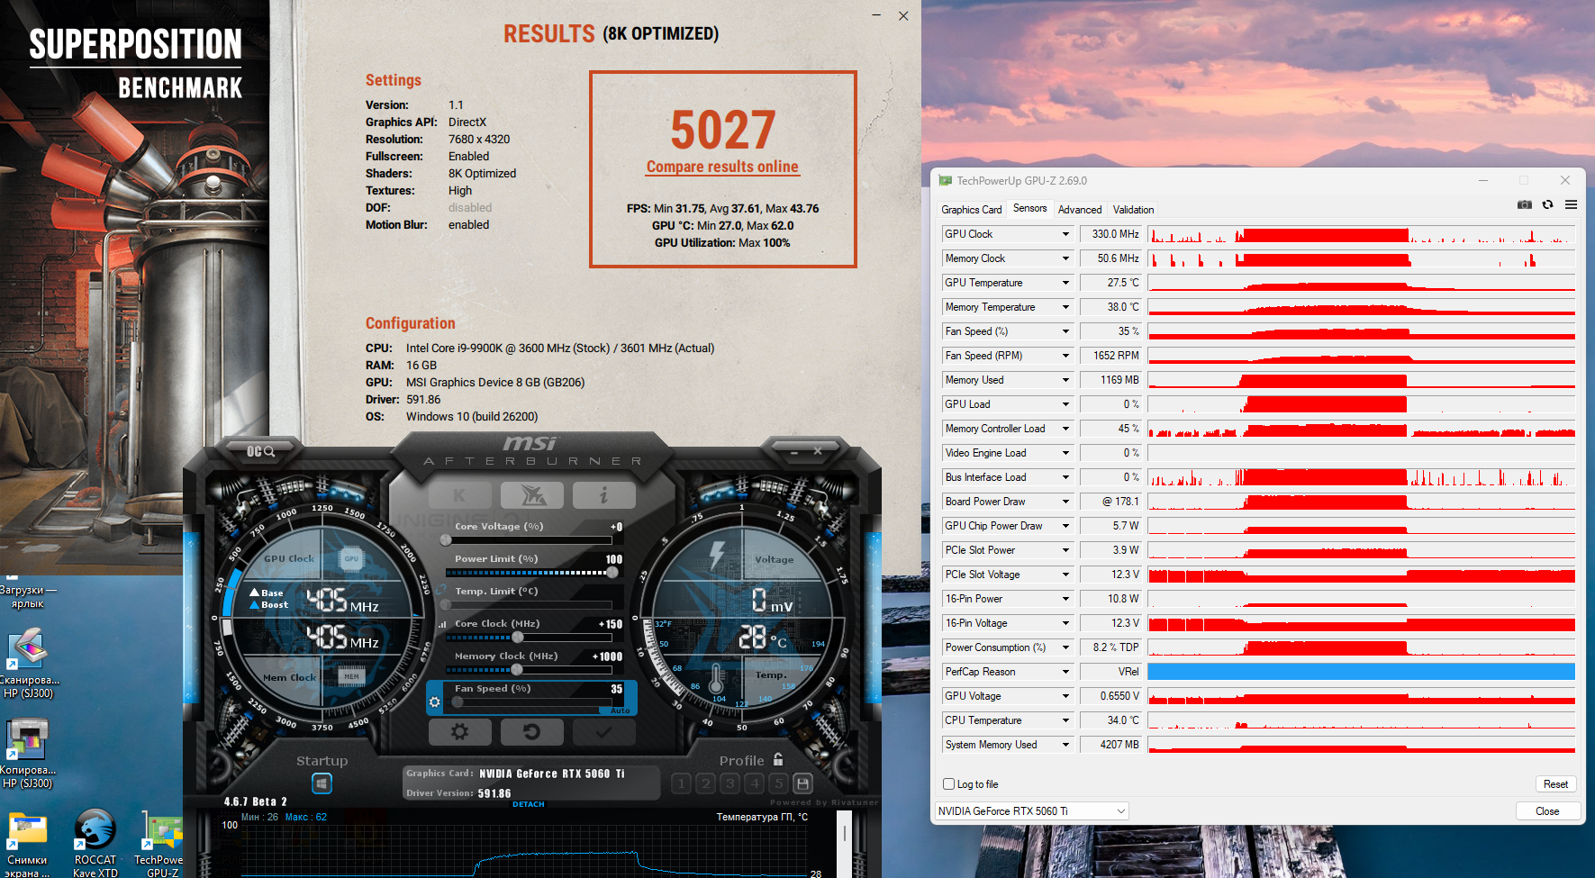The width and height of the screenshot is (1595, 878).
Task: Click the GPU-Z Close button
Action: coord(1547,811)
